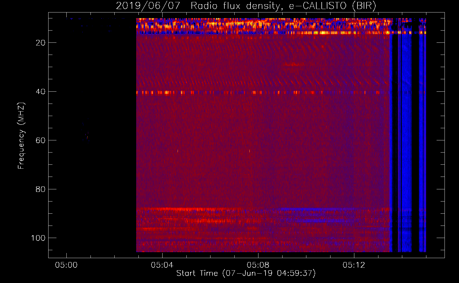Viewport: 459px width, 283px height.
Task: Click the '05:00' time tick label
Action: (x=66, y=265)
